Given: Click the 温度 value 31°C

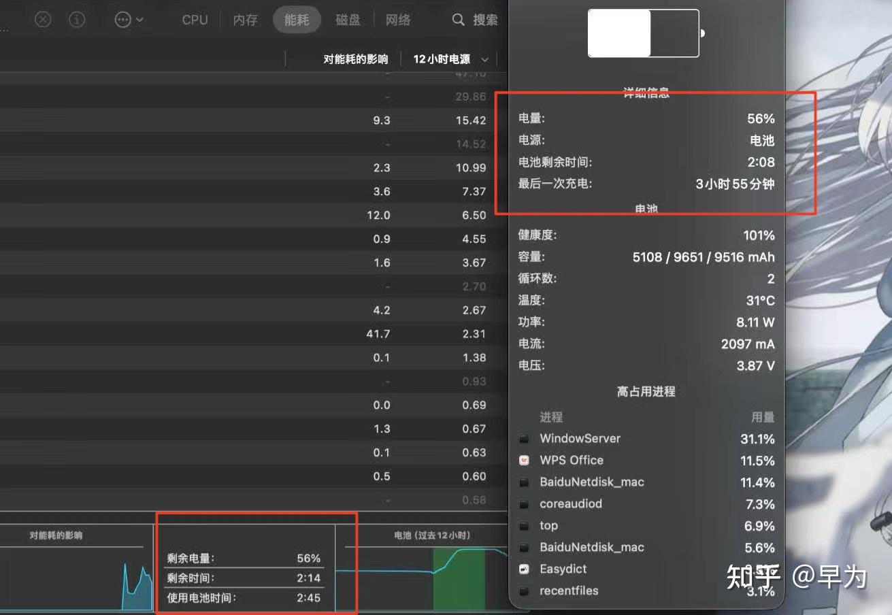Looking at the screenshot, I should (x=760, y=301).
